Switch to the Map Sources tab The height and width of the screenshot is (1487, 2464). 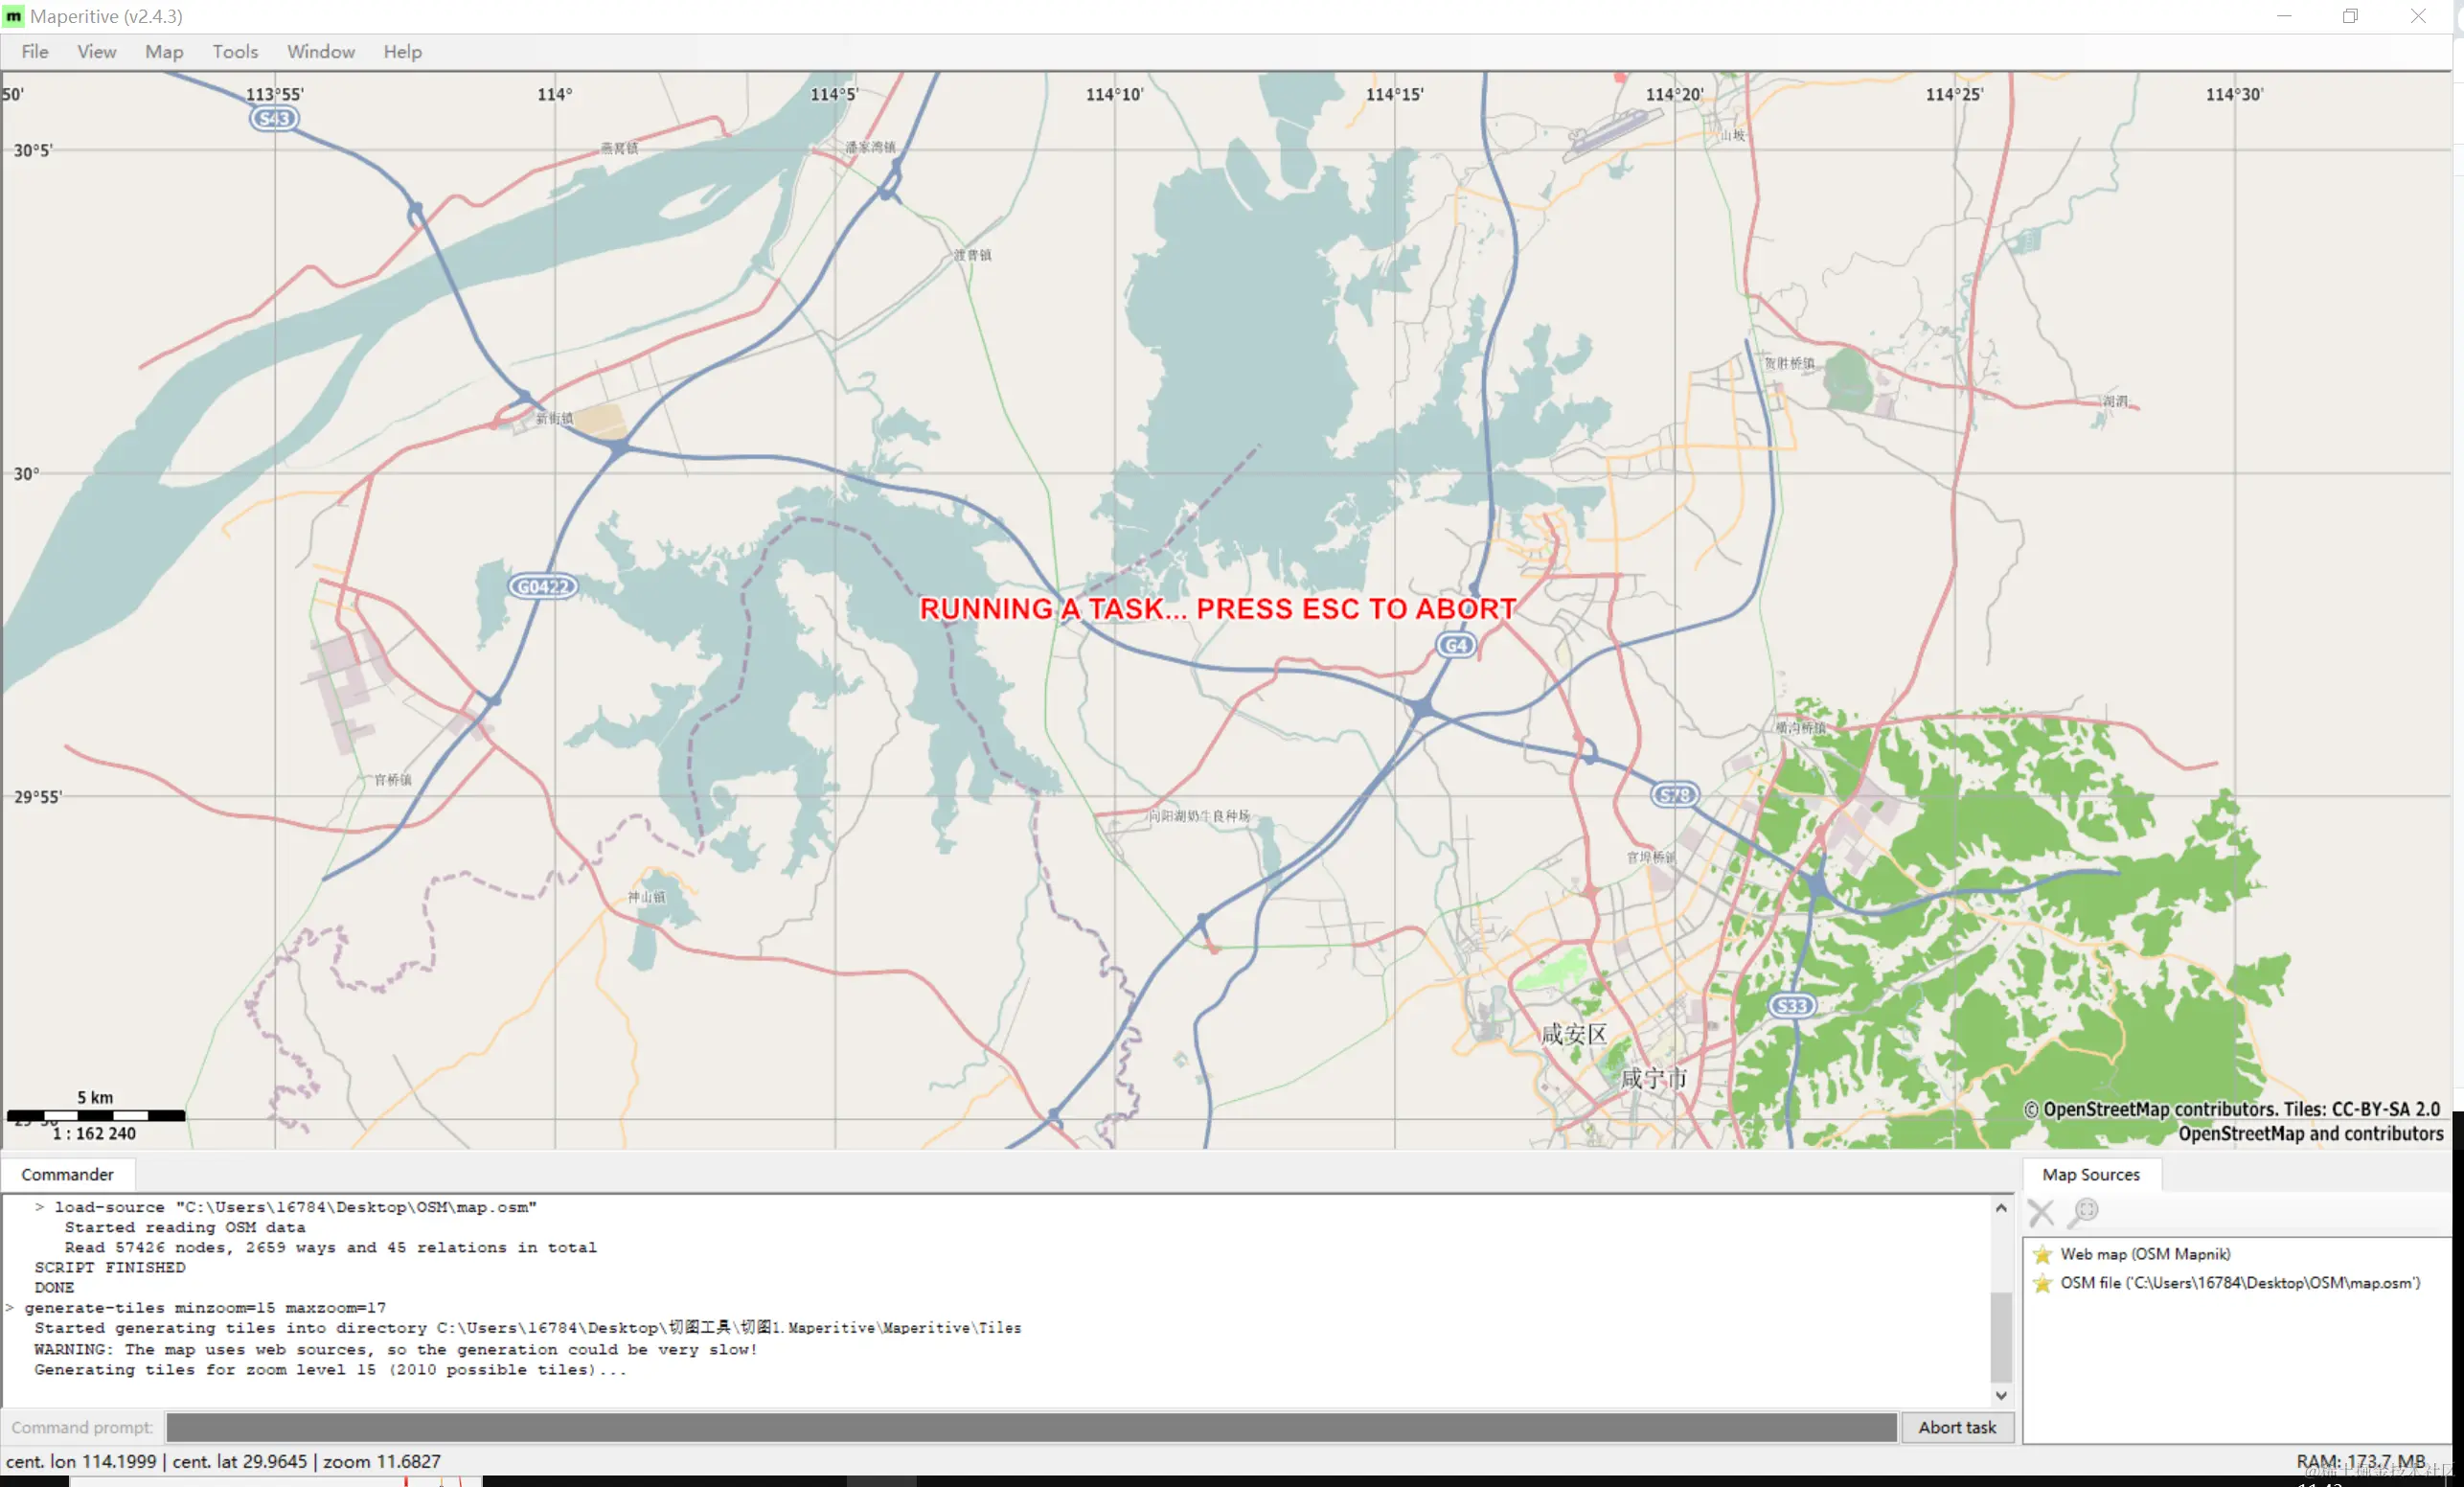(2090, 1174)
